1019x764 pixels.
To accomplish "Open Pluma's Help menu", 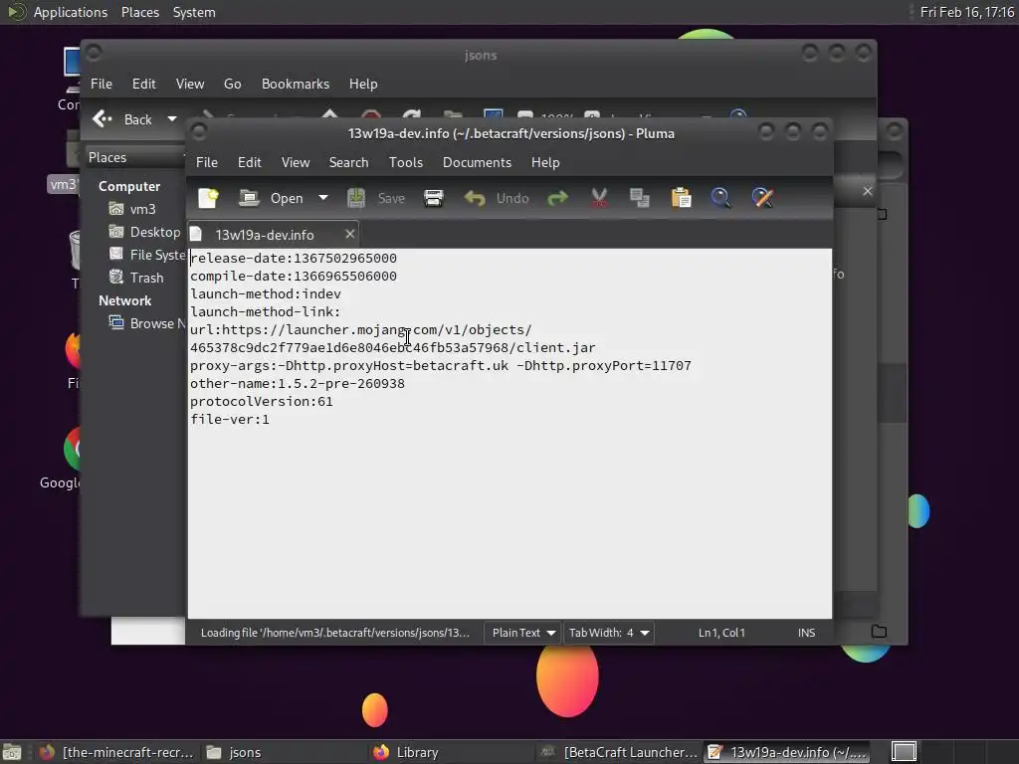I will pyautogui.click(x=545, y=162).
